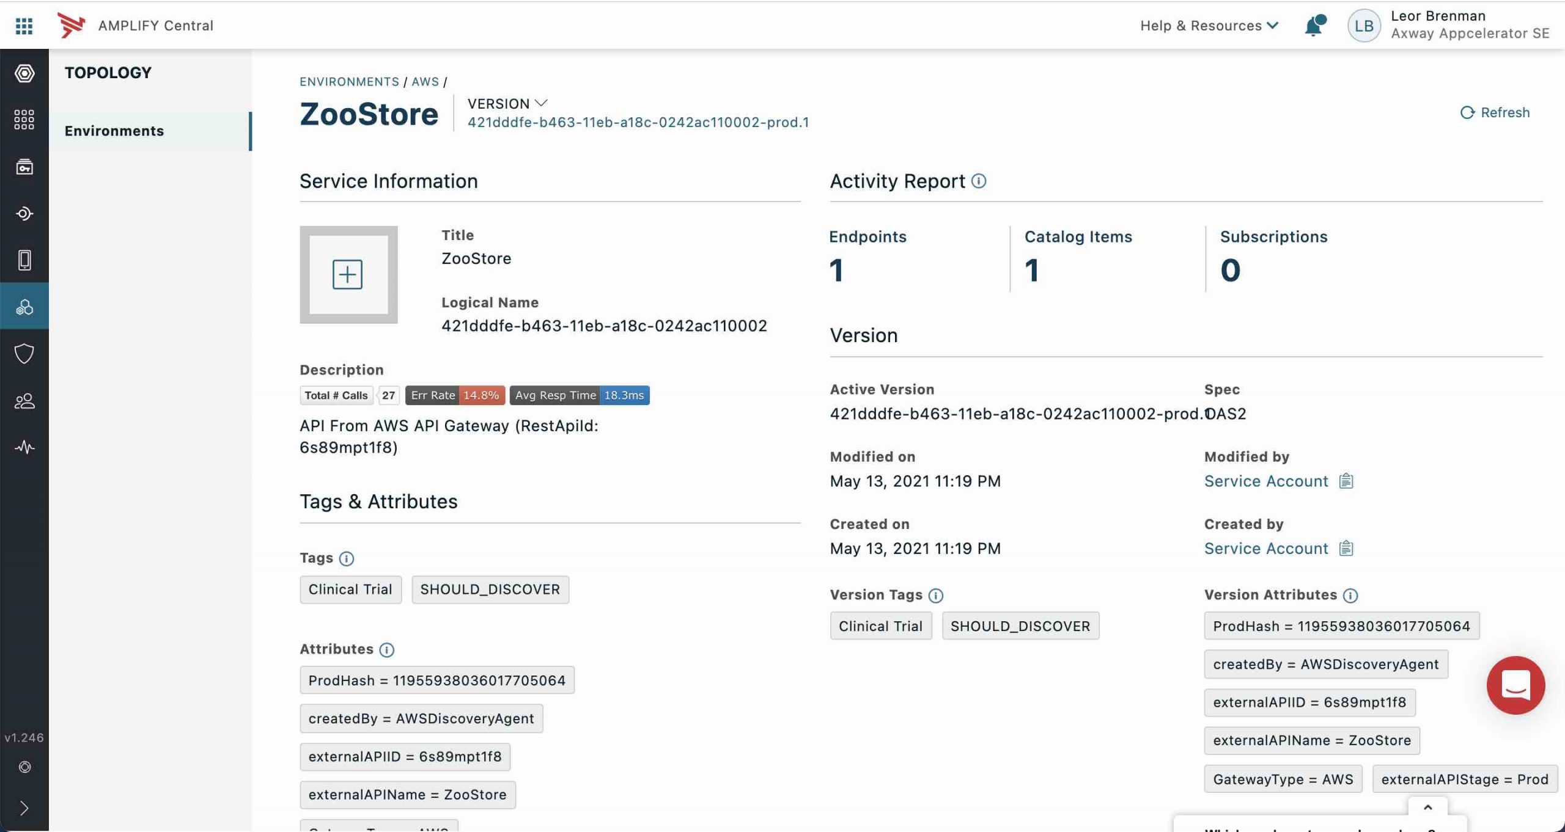The height and width of the screenshot is (832, 1565).
Task: Open the VERSION dropdown chevron
Action: click(x=541, y=103)
